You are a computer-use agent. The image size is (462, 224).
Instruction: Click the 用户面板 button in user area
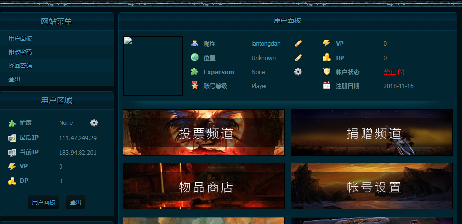click(43, 202)
